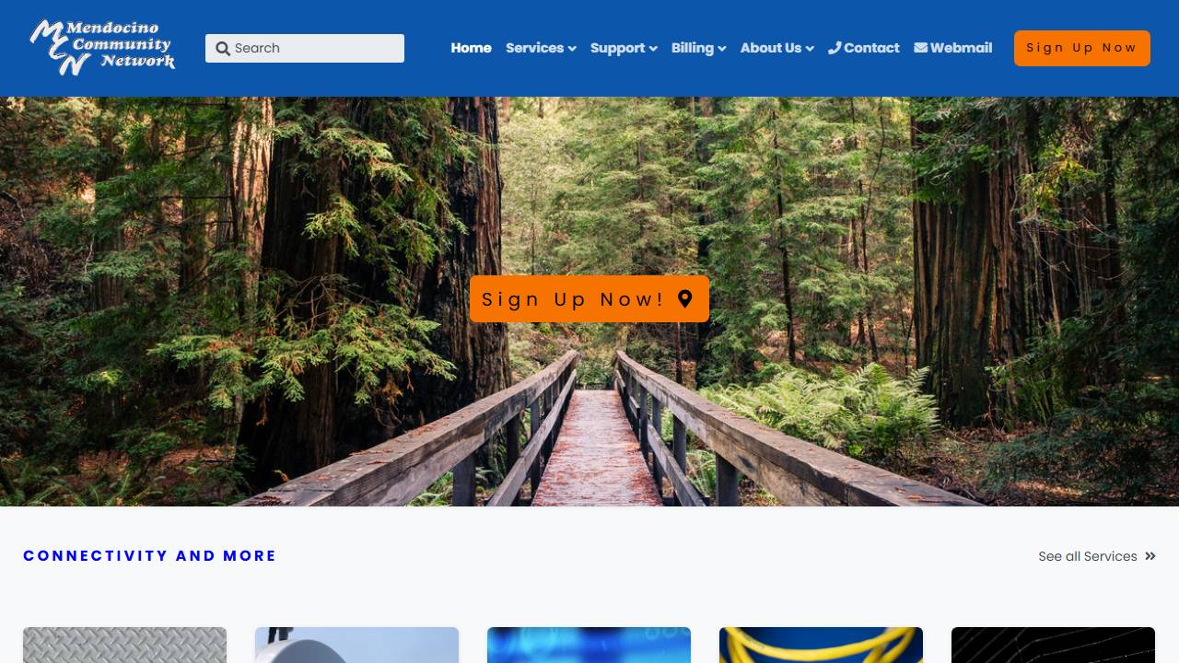Image resolution: width=1179 pixels, height=663 pixels.
Task: Expand the Billing dropdown chevron
Action: 722,49
